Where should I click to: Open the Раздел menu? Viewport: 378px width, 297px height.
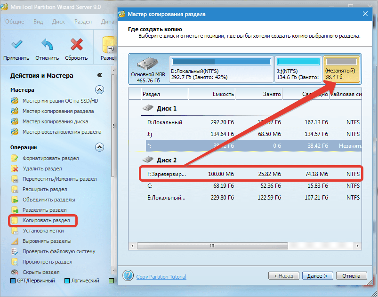83,22
